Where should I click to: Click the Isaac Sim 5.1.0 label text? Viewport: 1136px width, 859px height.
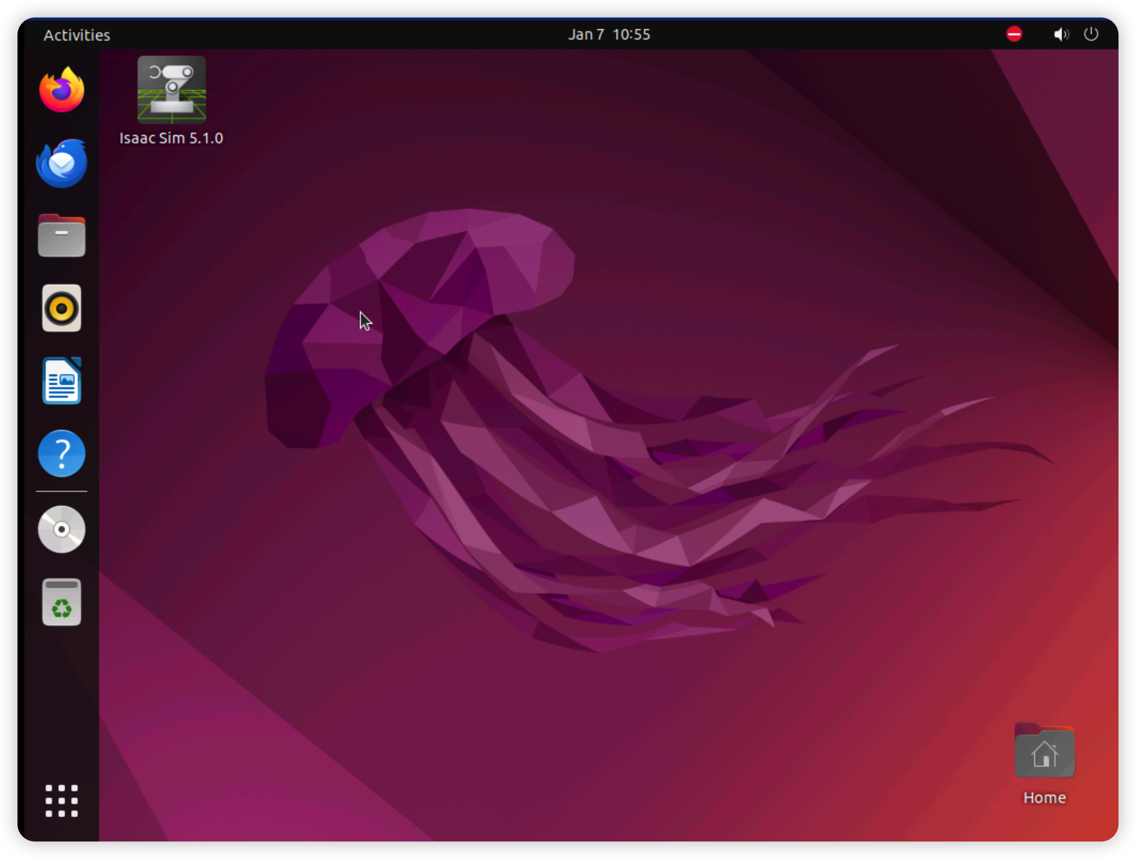pos(171,138)
